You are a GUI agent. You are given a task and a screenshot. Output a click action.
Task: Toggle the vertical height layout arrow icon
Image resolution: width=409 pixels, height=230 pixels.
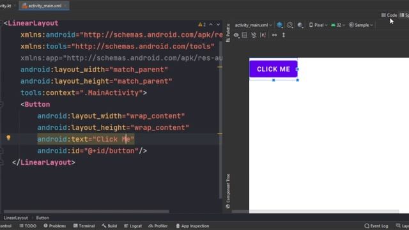(x=284, y=35)
